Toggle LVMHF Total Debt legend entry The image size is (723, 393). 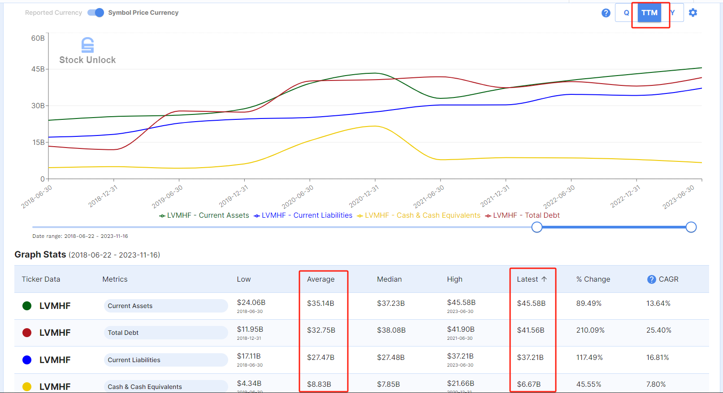tap(522, 216)
